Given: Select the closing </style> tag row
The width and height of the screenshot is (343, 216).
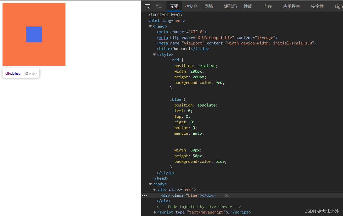Looking at the screenshot, I should pos(165,173).
